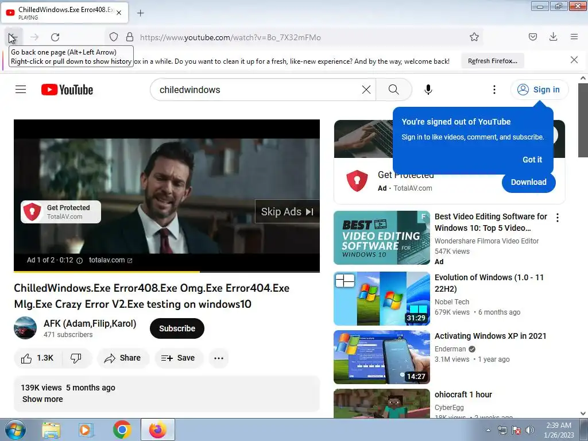
Task: Open the video title text
Action: point(152,296)
